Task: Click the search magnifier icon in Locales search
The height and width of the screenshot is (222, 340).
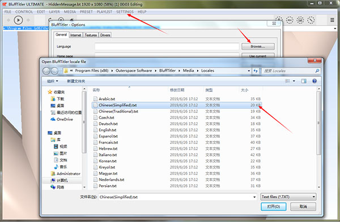Action: click(x=317, y=71)
